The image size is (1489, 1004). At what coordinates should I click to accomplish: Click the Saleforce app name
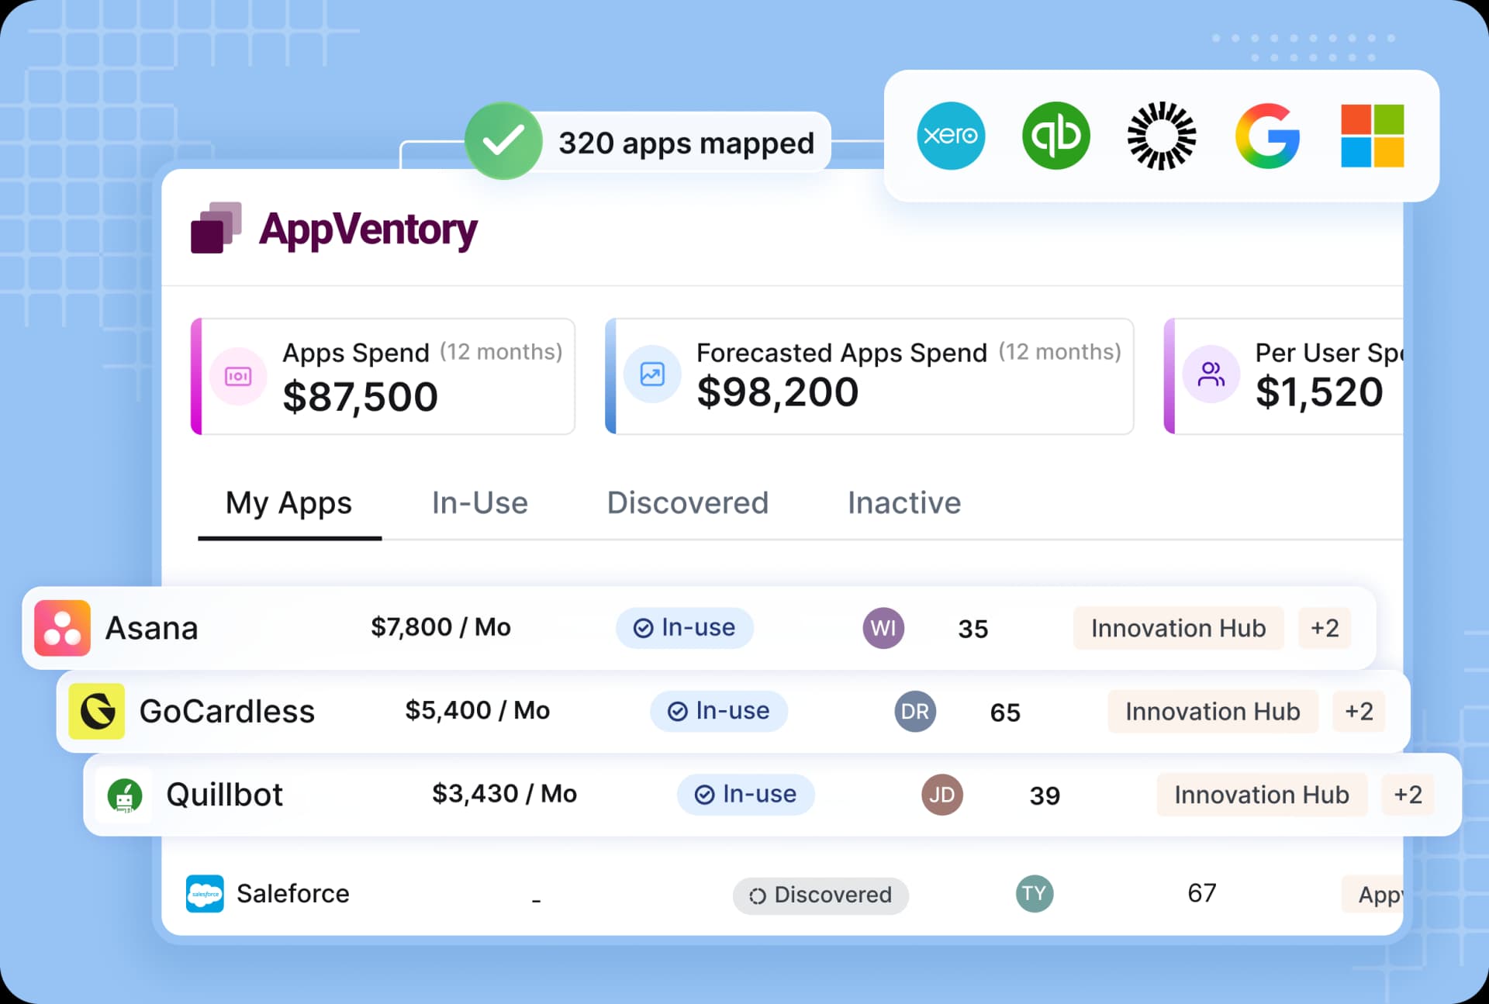[x=293, y=893]
